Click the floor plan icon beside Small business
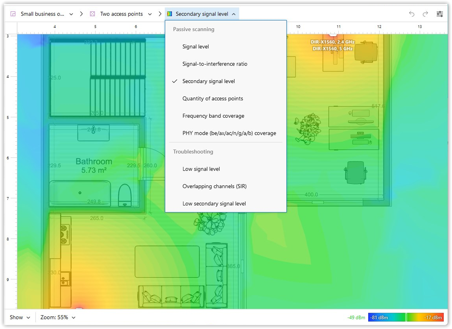This screenshot has height=329, width=452. click(13, 13)
